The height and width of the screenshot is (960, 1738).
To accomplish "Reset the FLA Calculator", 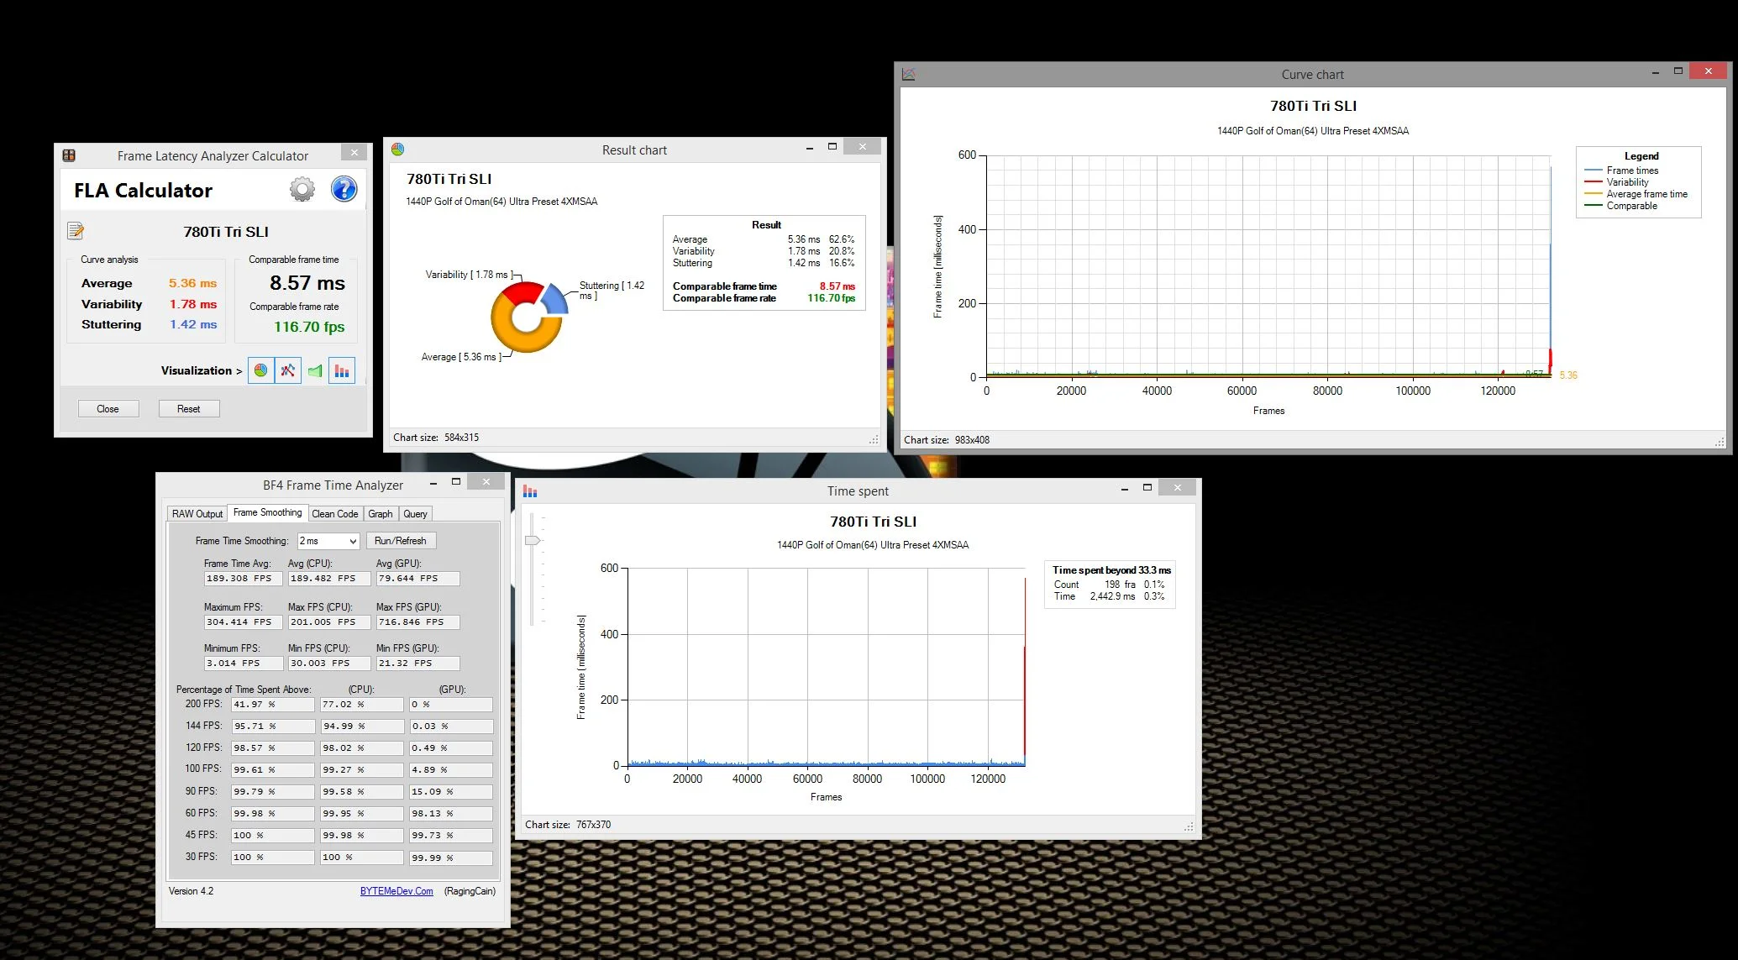I will coord(189,409).
